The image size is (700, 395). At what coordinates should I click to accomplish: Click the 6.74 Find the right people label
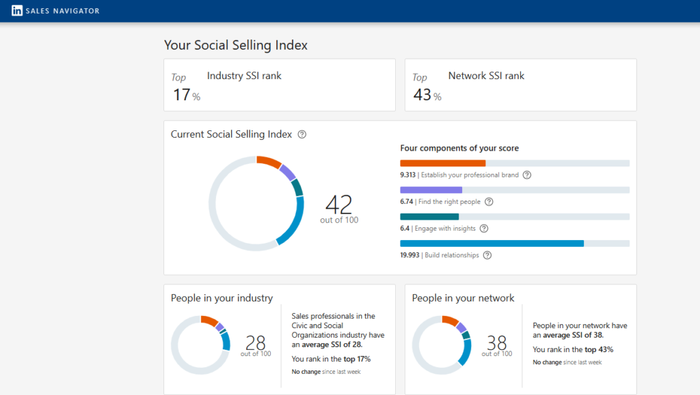pyautogui.click(x=440, y=202)
